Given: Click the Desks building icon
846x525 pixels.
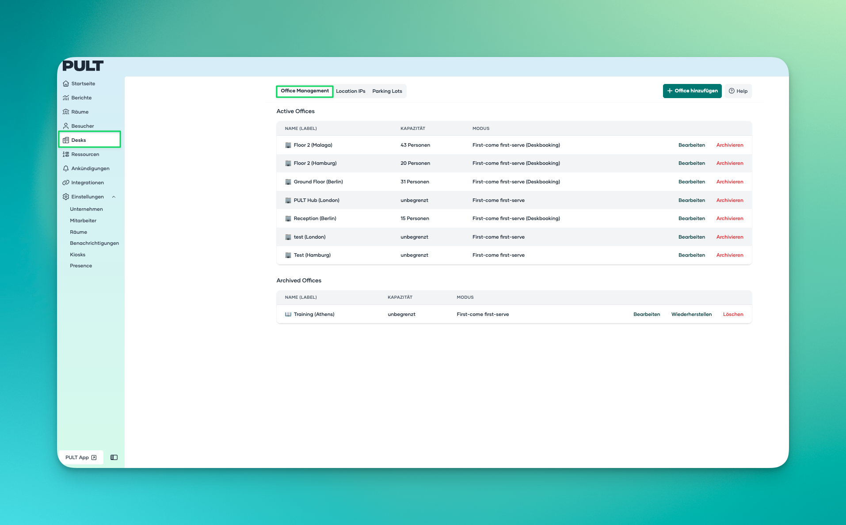Looking at the screenshot, I should (66, 140).
